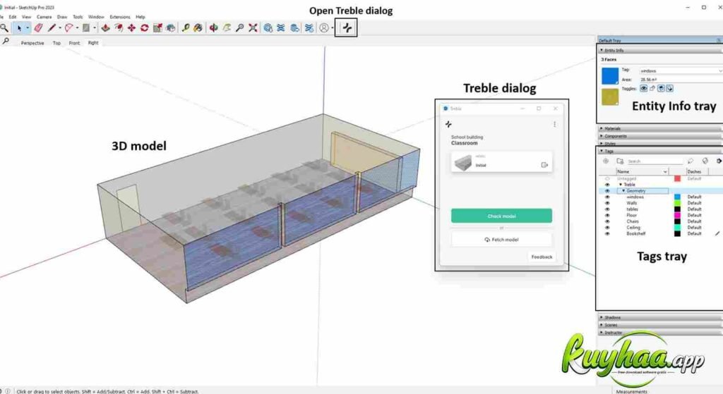
Task: Activate the Push/Pull tool
Action: pos(106,28)
